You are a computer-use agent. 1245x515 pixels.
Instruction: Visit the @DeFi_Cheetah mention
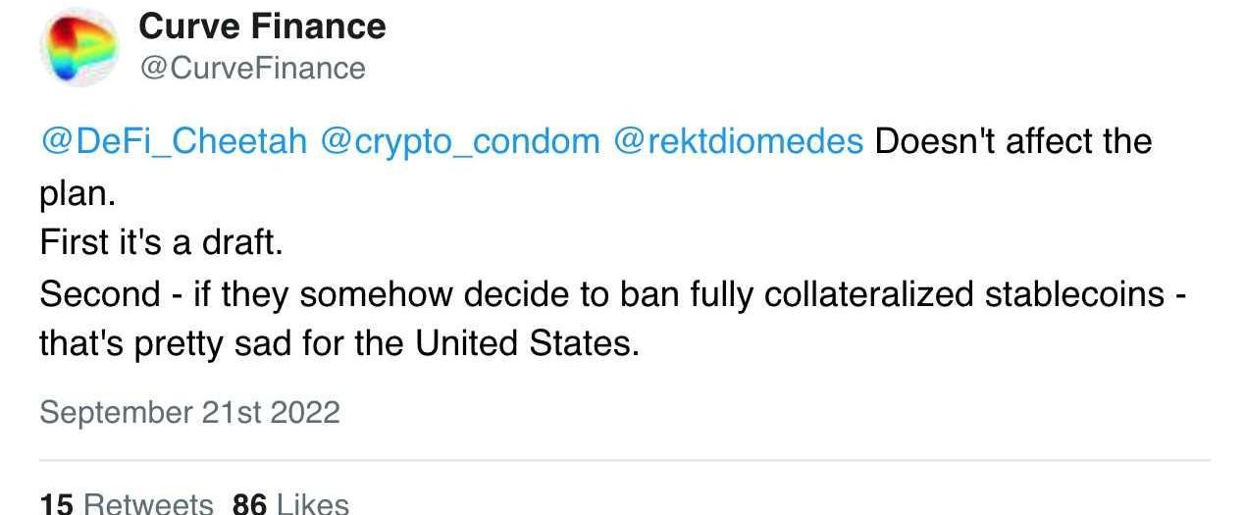pyautogui.click(x=176, y=141)
